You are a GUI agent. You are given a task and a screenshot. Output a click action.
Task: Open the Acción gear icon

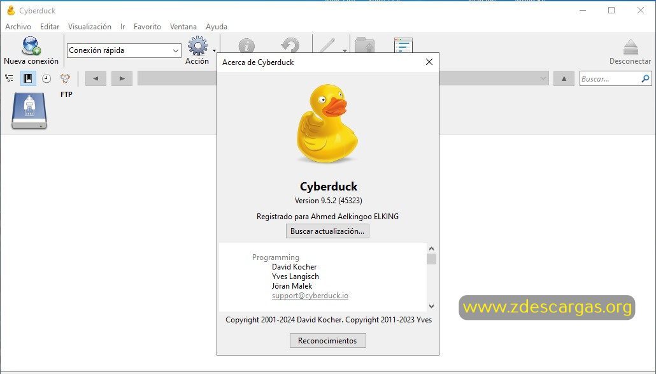(x=197, y=46)
